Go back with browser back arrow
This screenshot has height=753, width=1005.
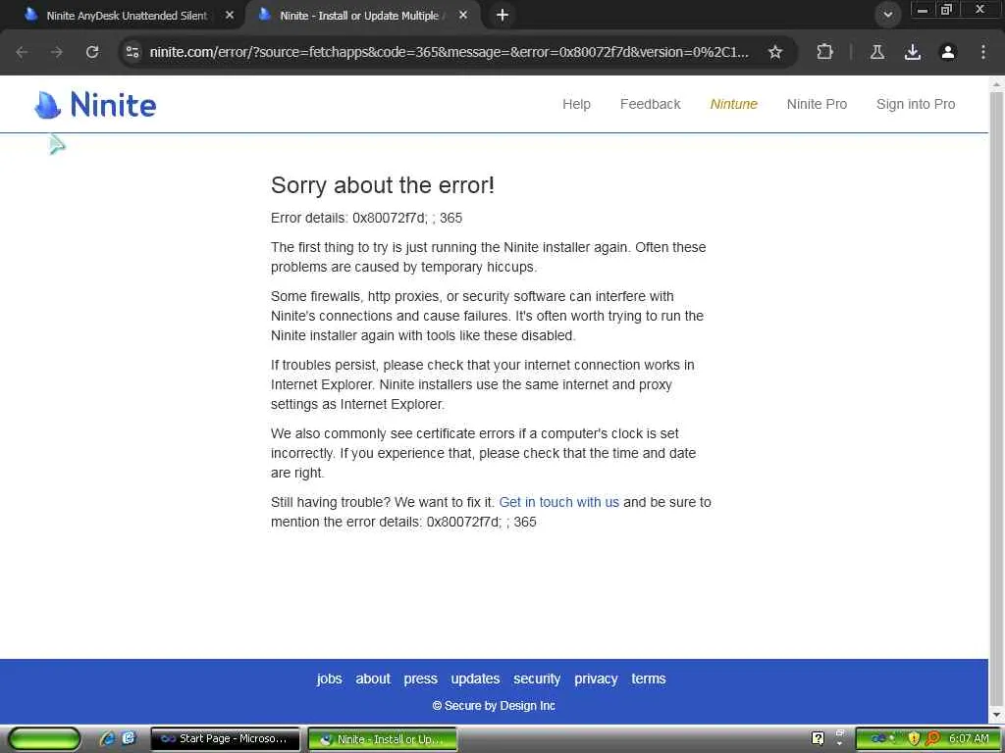22,52
